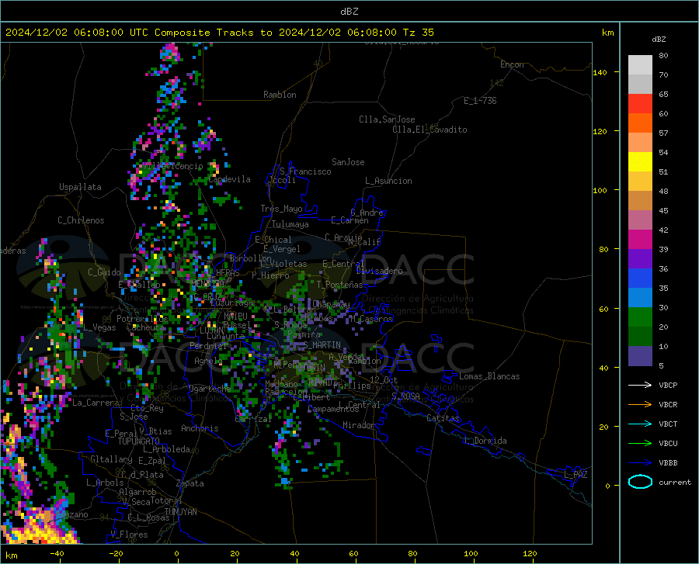The width and height of the screenshot is (699, 564).
Task: Click the L_PAZ map label
Action: point(576,475)
